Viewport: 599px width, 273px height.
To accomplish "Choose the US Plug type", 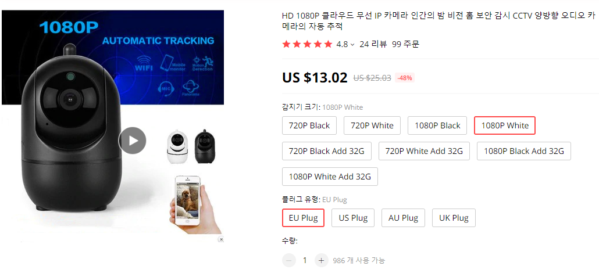I will pos(353,218).
